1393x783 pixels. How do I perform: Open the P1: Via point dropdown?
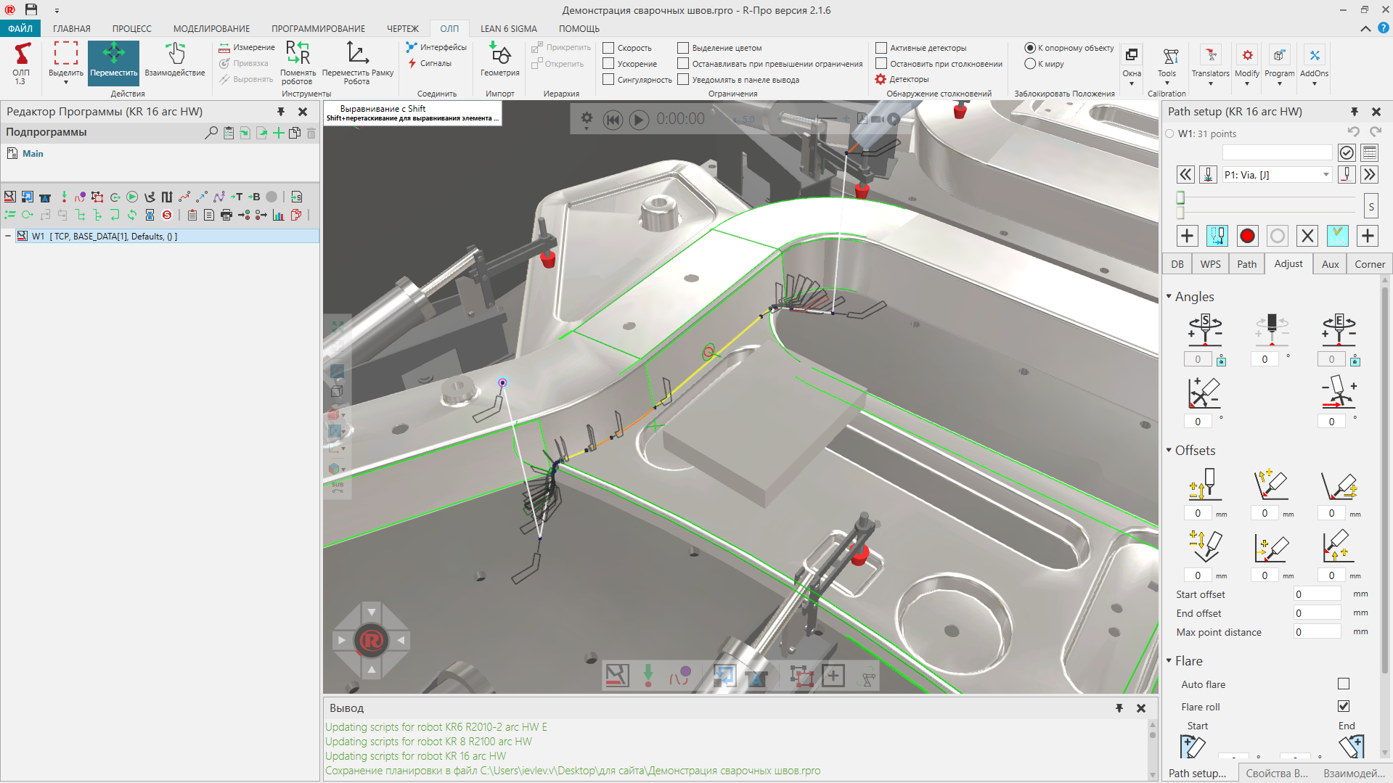(x=1325, y=175)
